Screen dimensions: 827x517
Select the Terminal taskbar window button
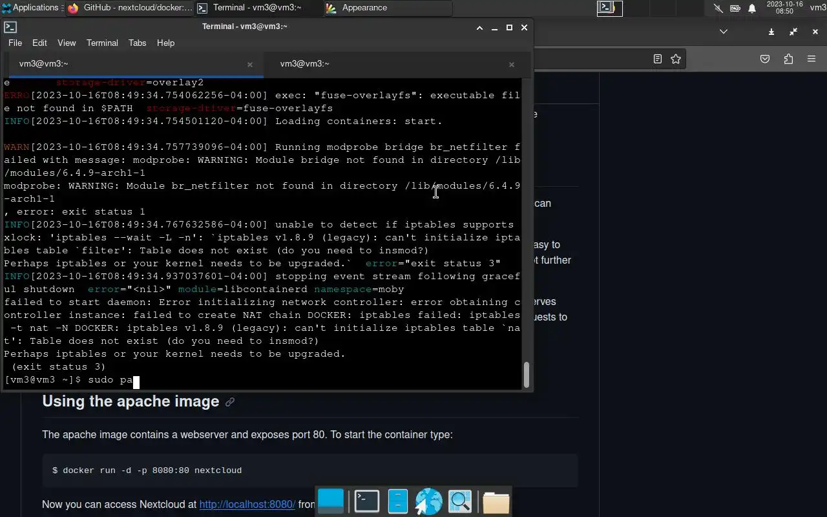(258, 8)
